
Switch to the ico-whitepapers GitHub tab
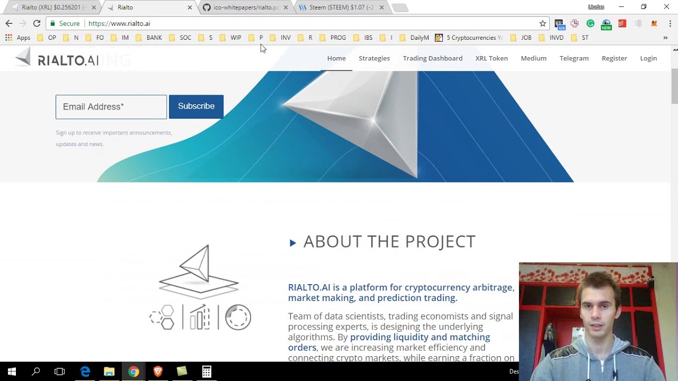point(246,7)
